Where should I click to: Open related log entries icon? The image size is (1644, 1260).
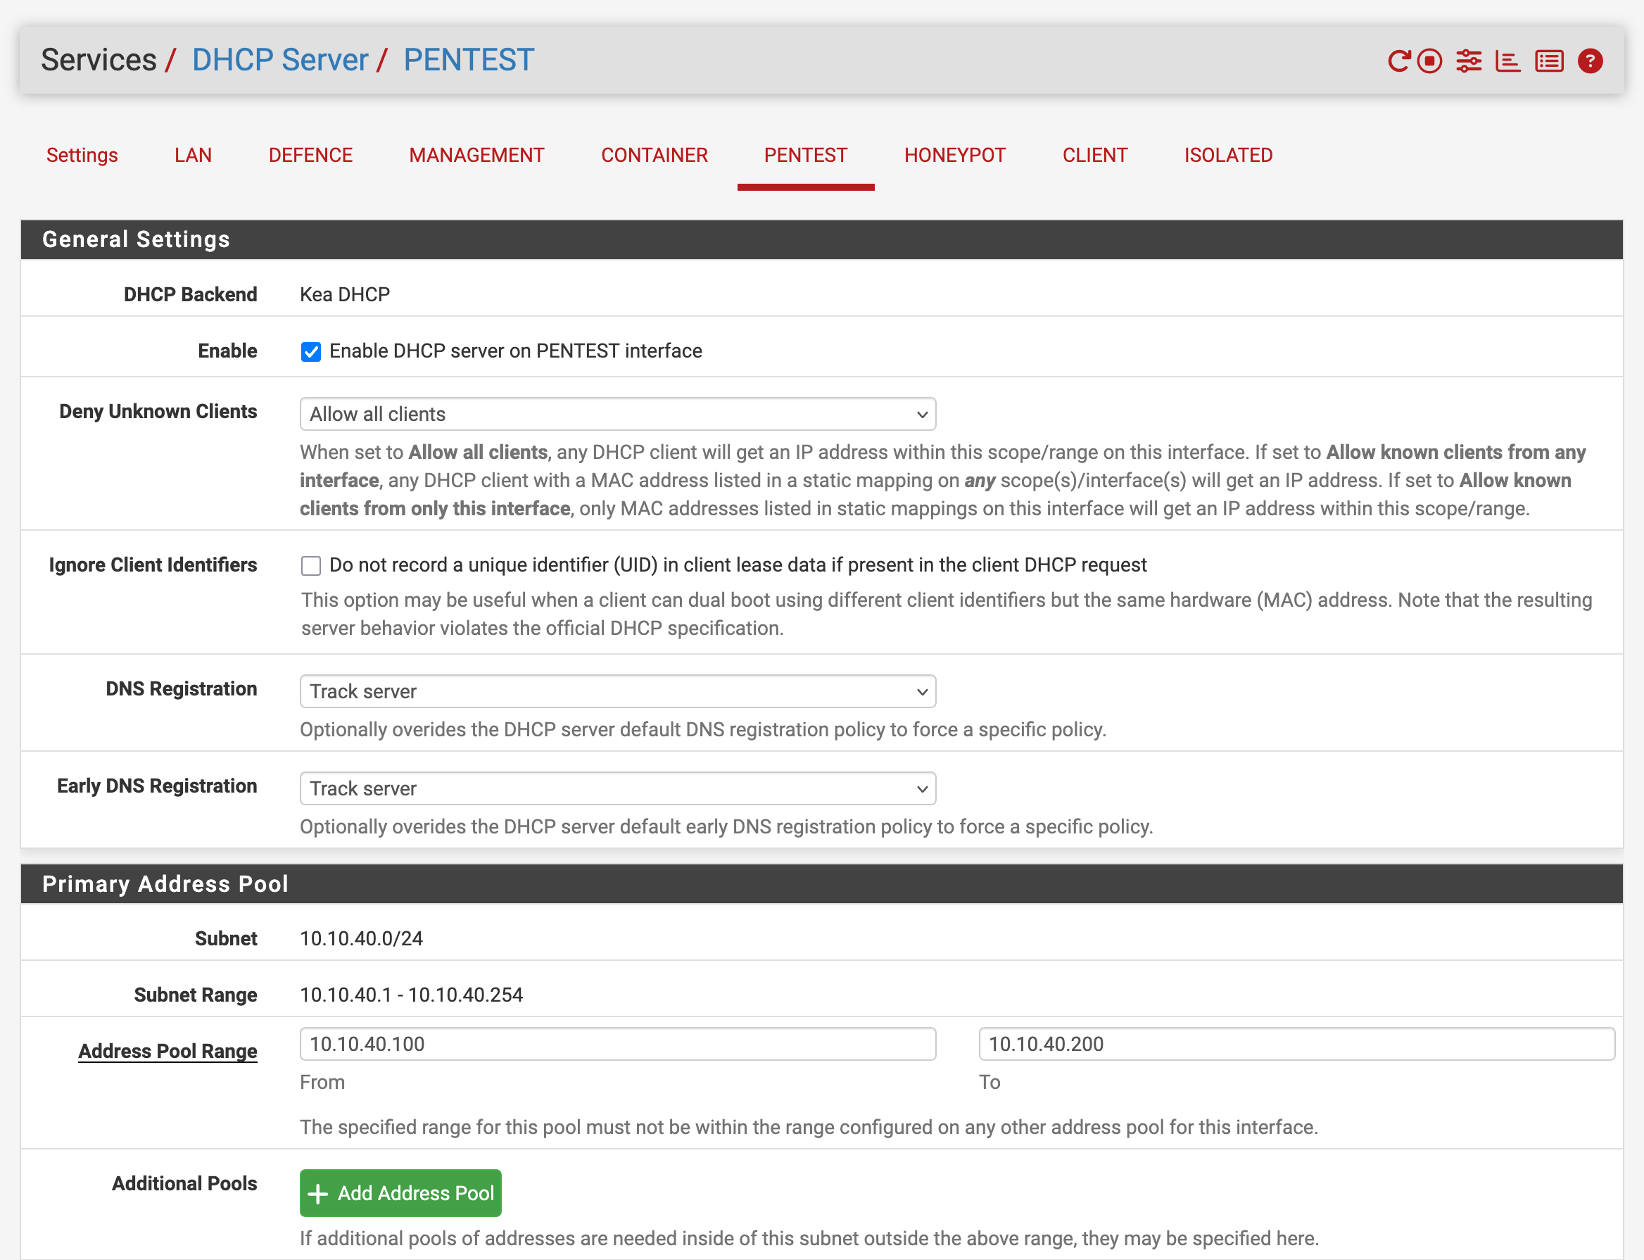click(1549, 61)
